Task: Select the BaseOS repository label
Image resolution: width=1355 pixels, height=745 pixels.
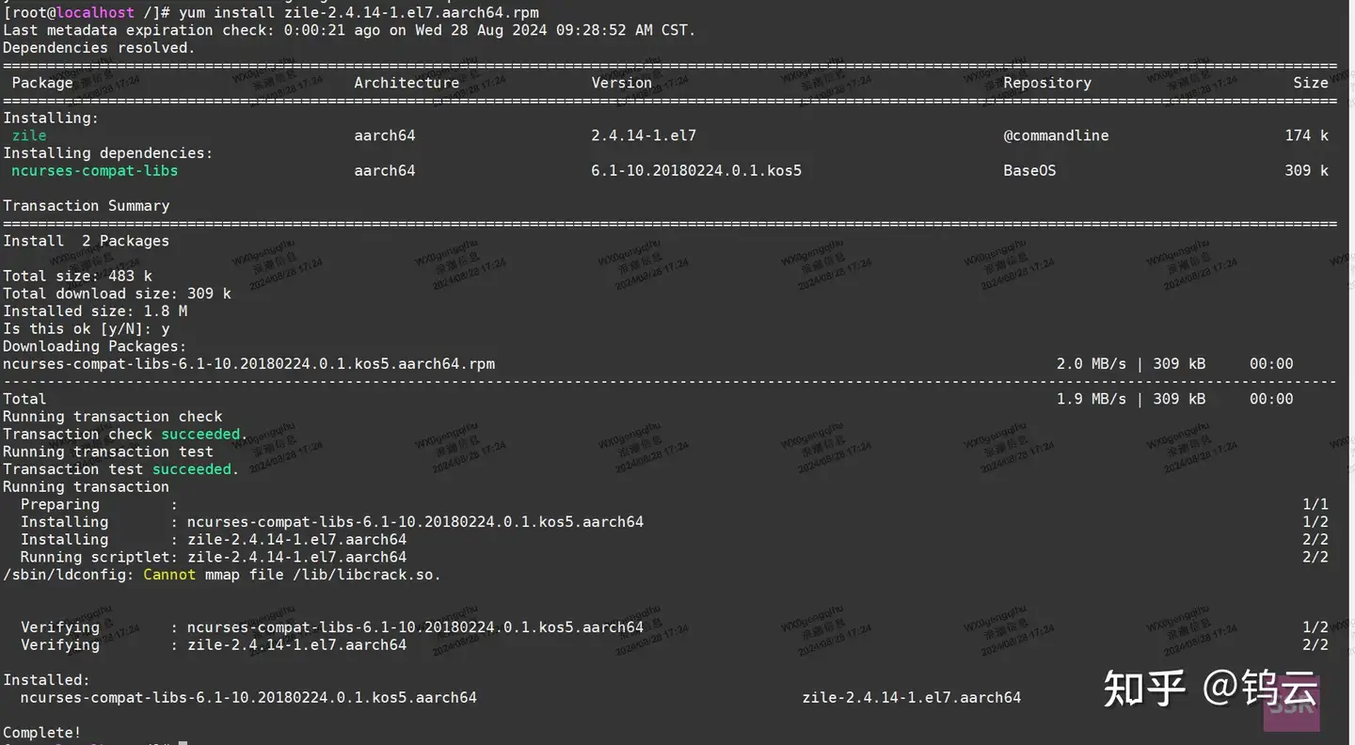Action: (1029, 170)
